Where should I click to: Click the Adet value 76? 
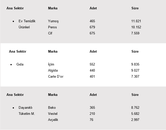click(x=91, y=120)
